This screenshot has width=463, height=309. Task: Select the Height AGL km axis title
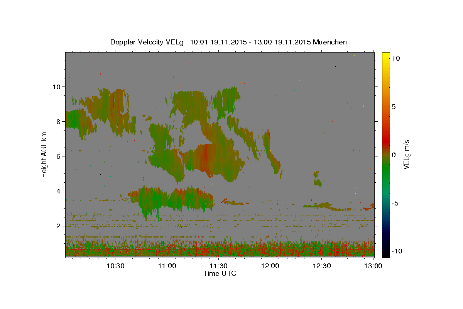pyautogui.click(x=44, y=155)
